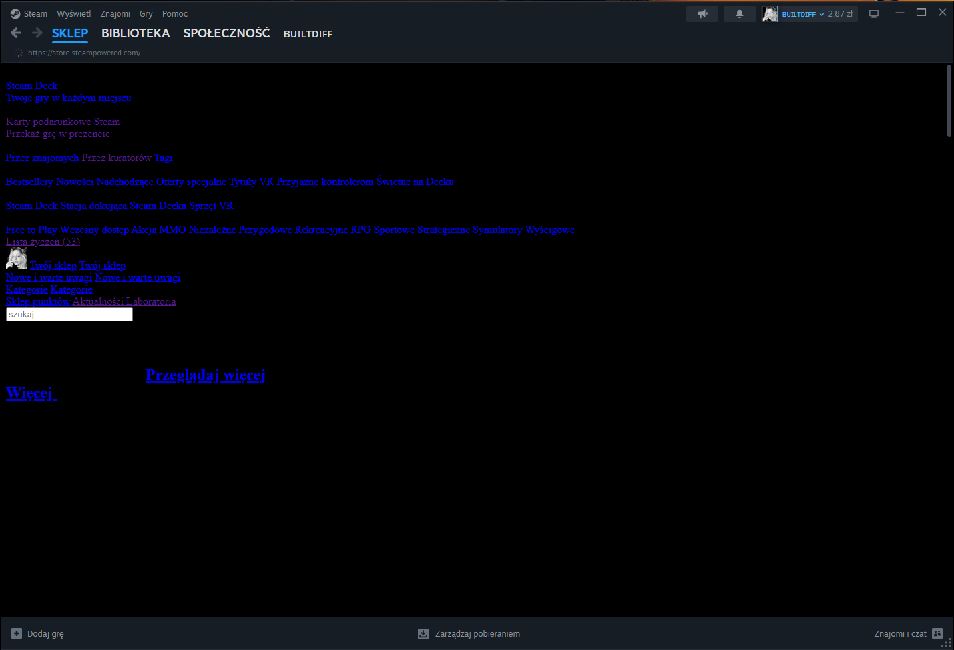Open Stacja dokująca Steam Decka link

tap(124, 206)
